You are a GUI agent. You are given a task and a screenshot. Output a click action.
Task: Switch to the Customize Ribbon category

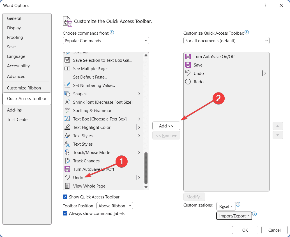point(24,88)
